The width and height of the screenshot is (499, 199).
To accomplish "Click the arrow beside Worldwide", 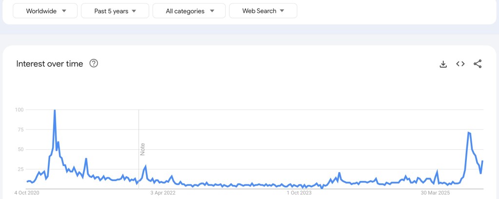I will 64,11.
